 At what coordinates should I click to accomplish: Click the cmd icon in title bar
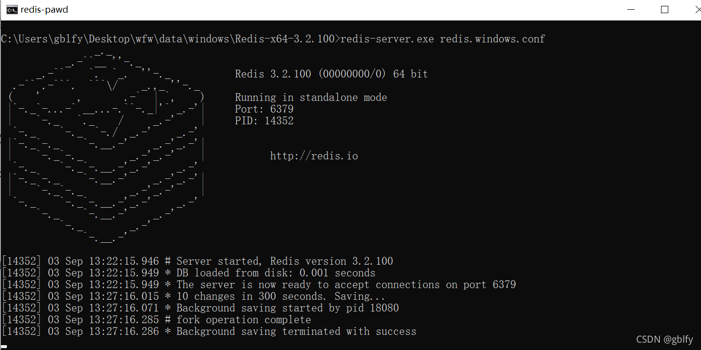point(12,10)
